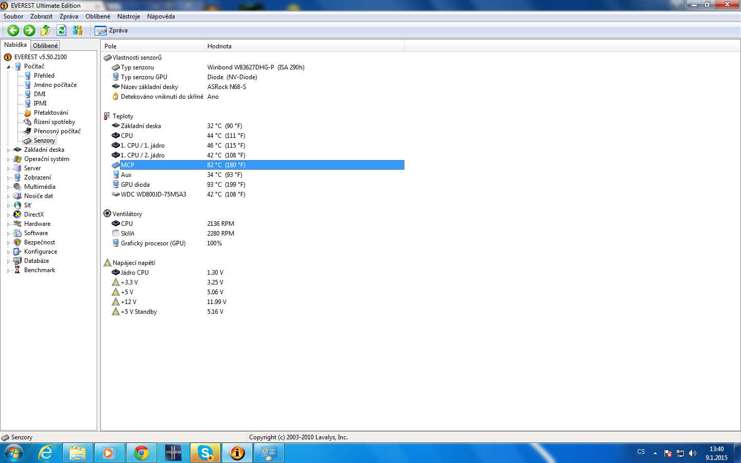Select Jméno počítače tree item
Image resolution: width=741 pixels, height=463 pixels.
pos(55,85)
